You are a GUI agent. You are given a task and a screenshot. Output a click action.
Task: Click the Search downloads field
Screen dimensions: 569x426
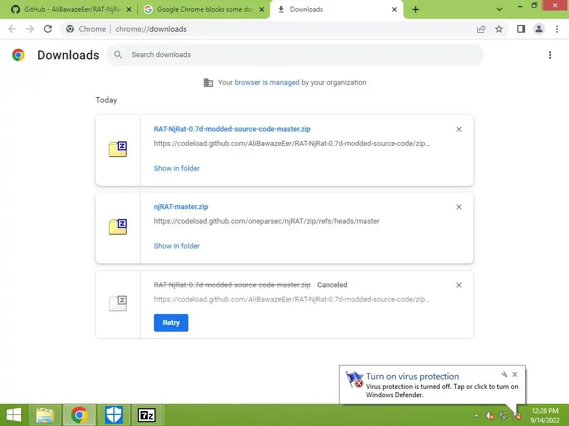coord(296,55)
